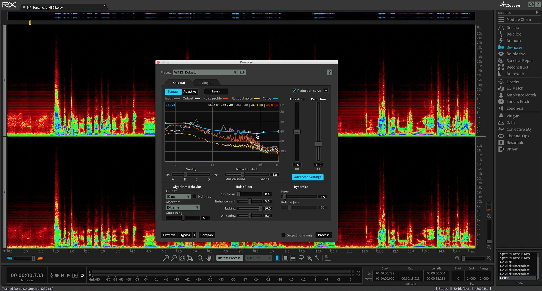Click the Preview button
Viewport: 542px width, 291px height.
(169, 235)
